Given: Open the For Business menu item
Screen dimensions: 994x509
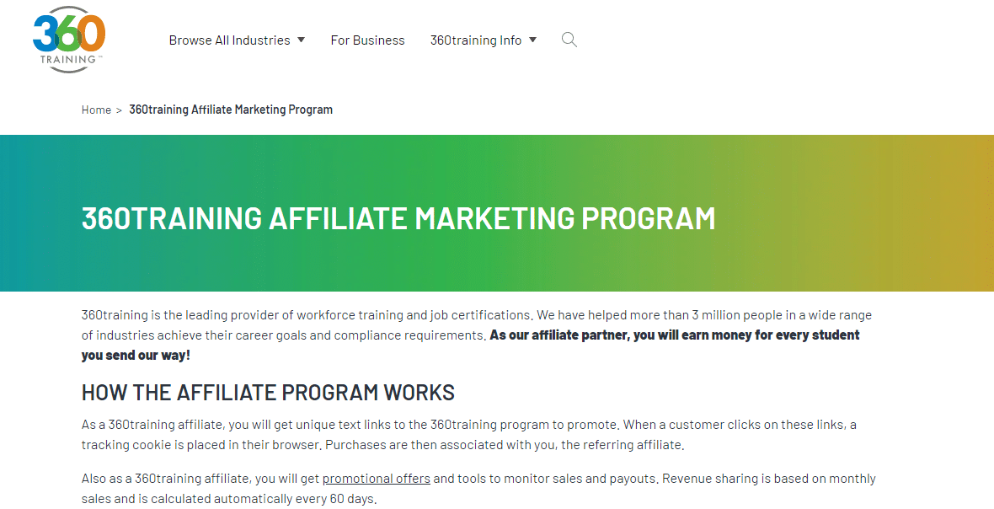Looking at the screenshot, I should pos(367,40).
